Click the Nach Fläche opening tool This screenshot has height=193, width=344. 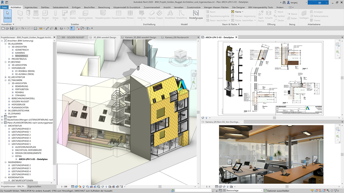[x=261, y=16]
